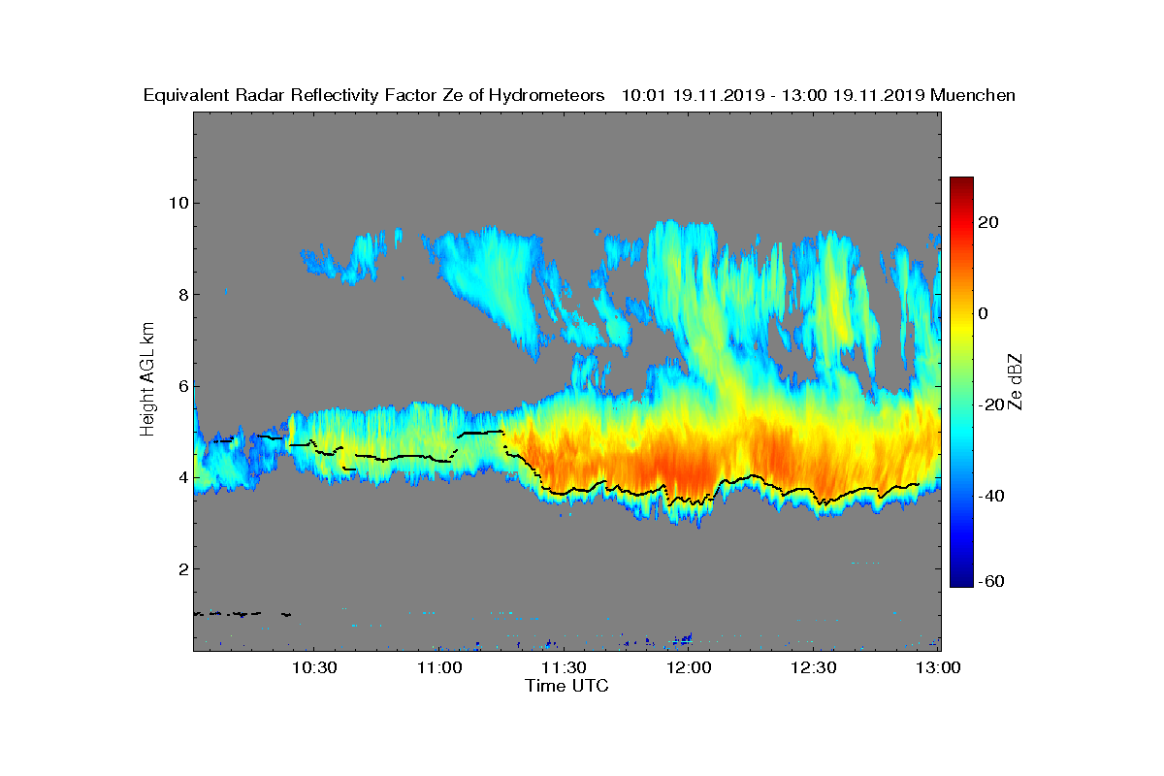Click the Height AGL km axis title
This screenshot has height=776, width=1164.
tap(147, 381)
